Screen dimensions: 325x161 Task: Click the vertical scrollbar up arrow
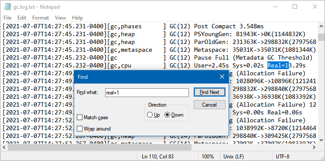pos(321,26)
